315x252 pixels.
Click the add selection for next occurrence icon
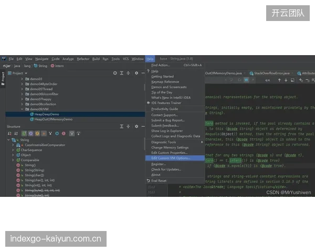pos(301,80)
